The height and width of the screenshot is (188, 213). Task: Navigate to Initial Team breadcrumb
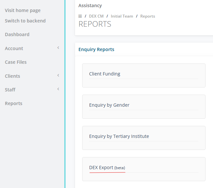pyautogui.click(x=122, y=16)
